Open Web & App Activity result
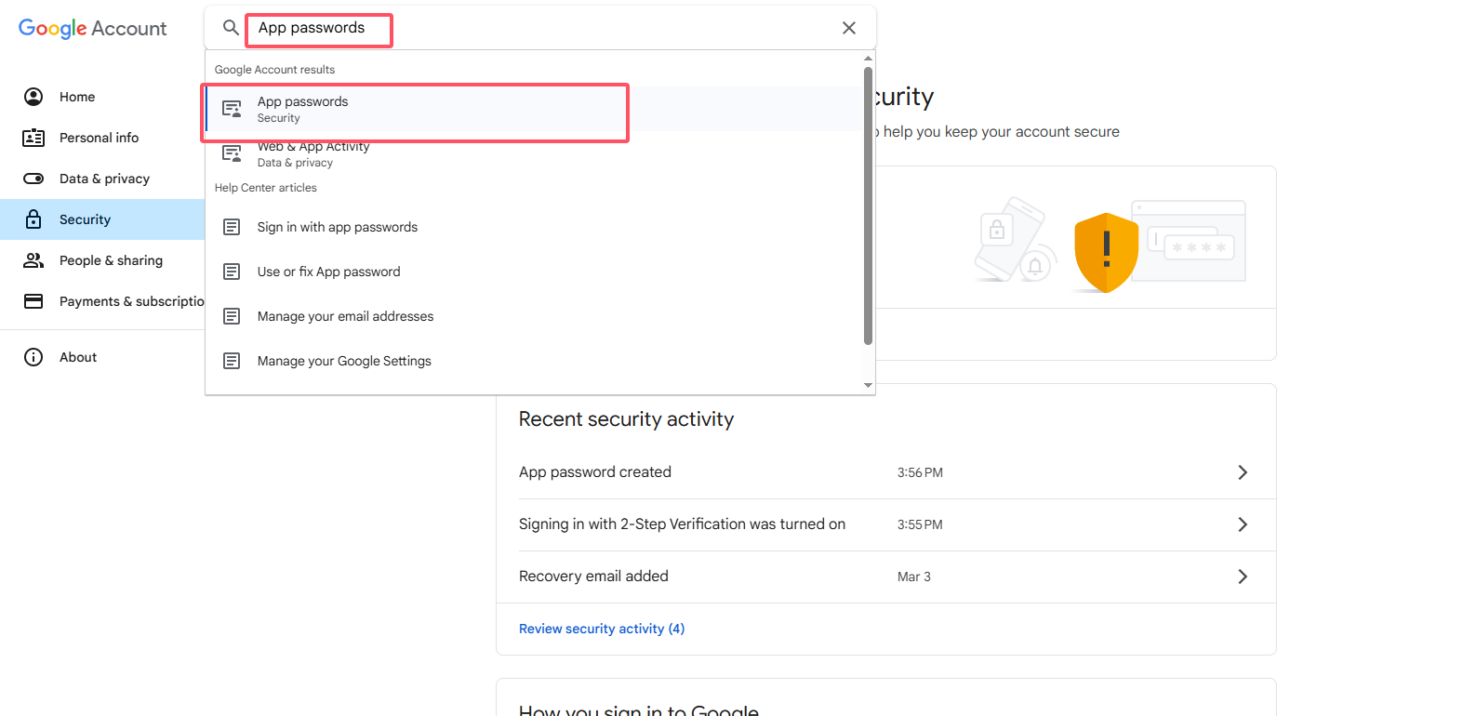The width and height of the screenshot is (1476, 716). point(535,153)
